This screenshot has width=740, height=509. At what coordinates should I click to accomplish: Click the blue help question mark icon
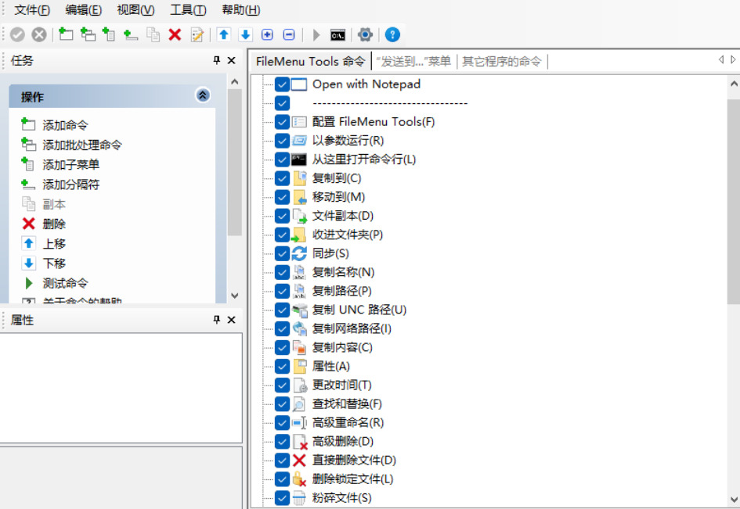[392, 34]
